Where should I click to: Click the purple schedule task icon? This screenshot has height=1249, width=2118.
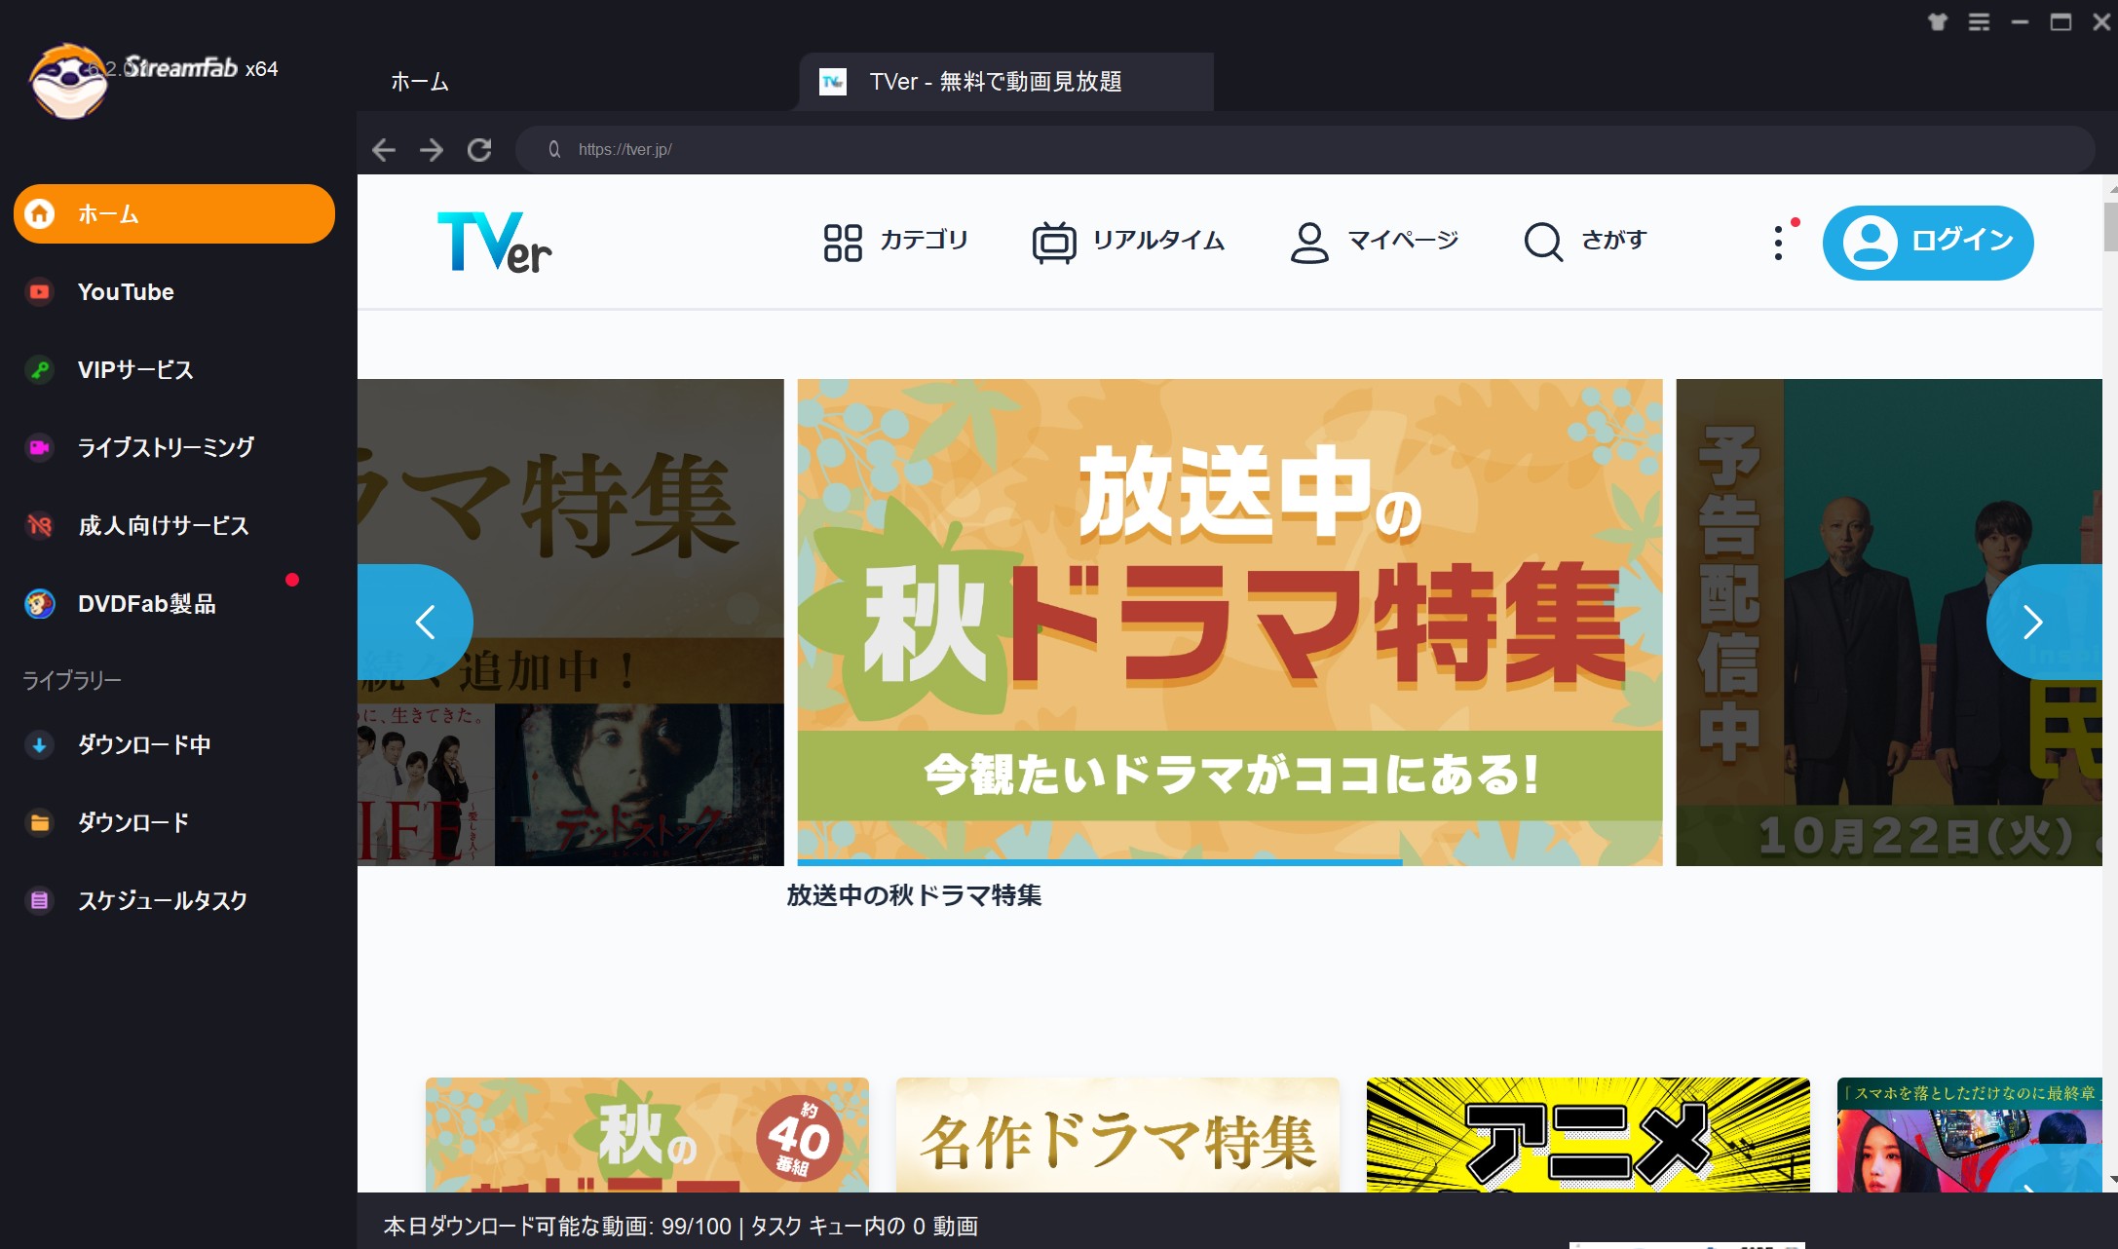pos(39,900)
